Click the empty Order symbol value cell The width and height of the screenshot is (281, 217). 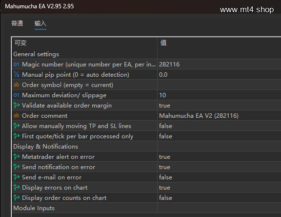click(219, 85)
